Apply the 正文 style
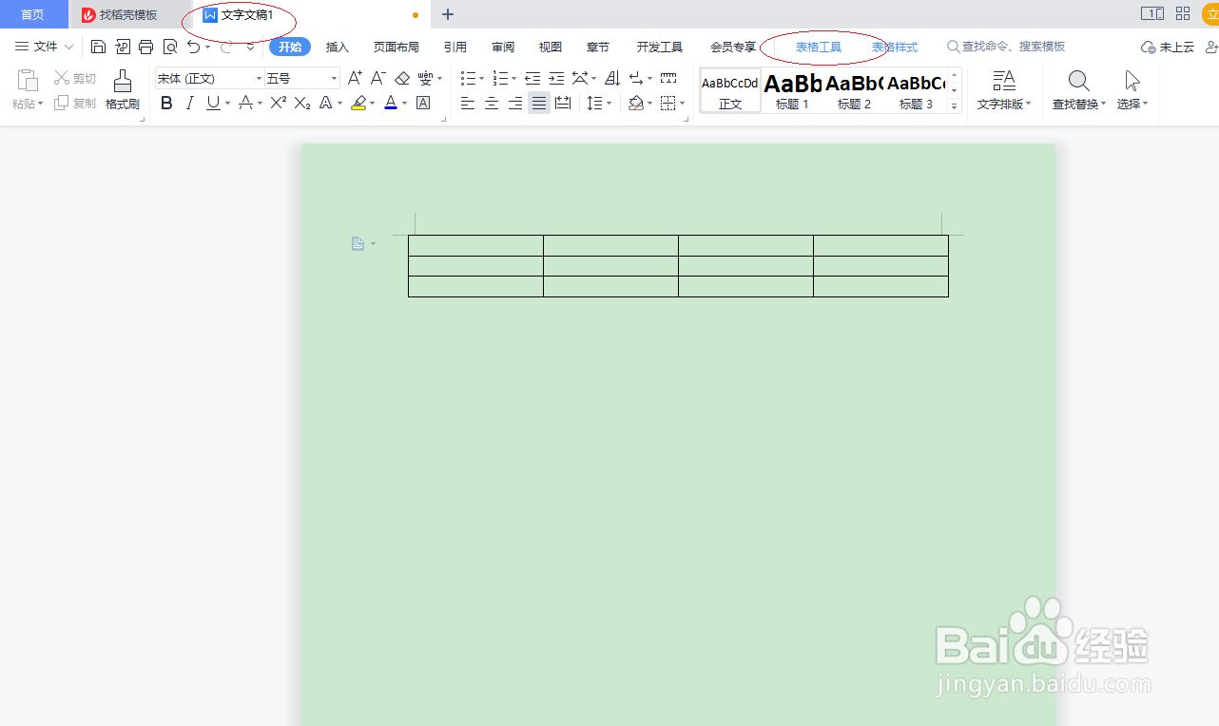The image size is (1219, 726). pyautogui.click(x=730, y=90)
